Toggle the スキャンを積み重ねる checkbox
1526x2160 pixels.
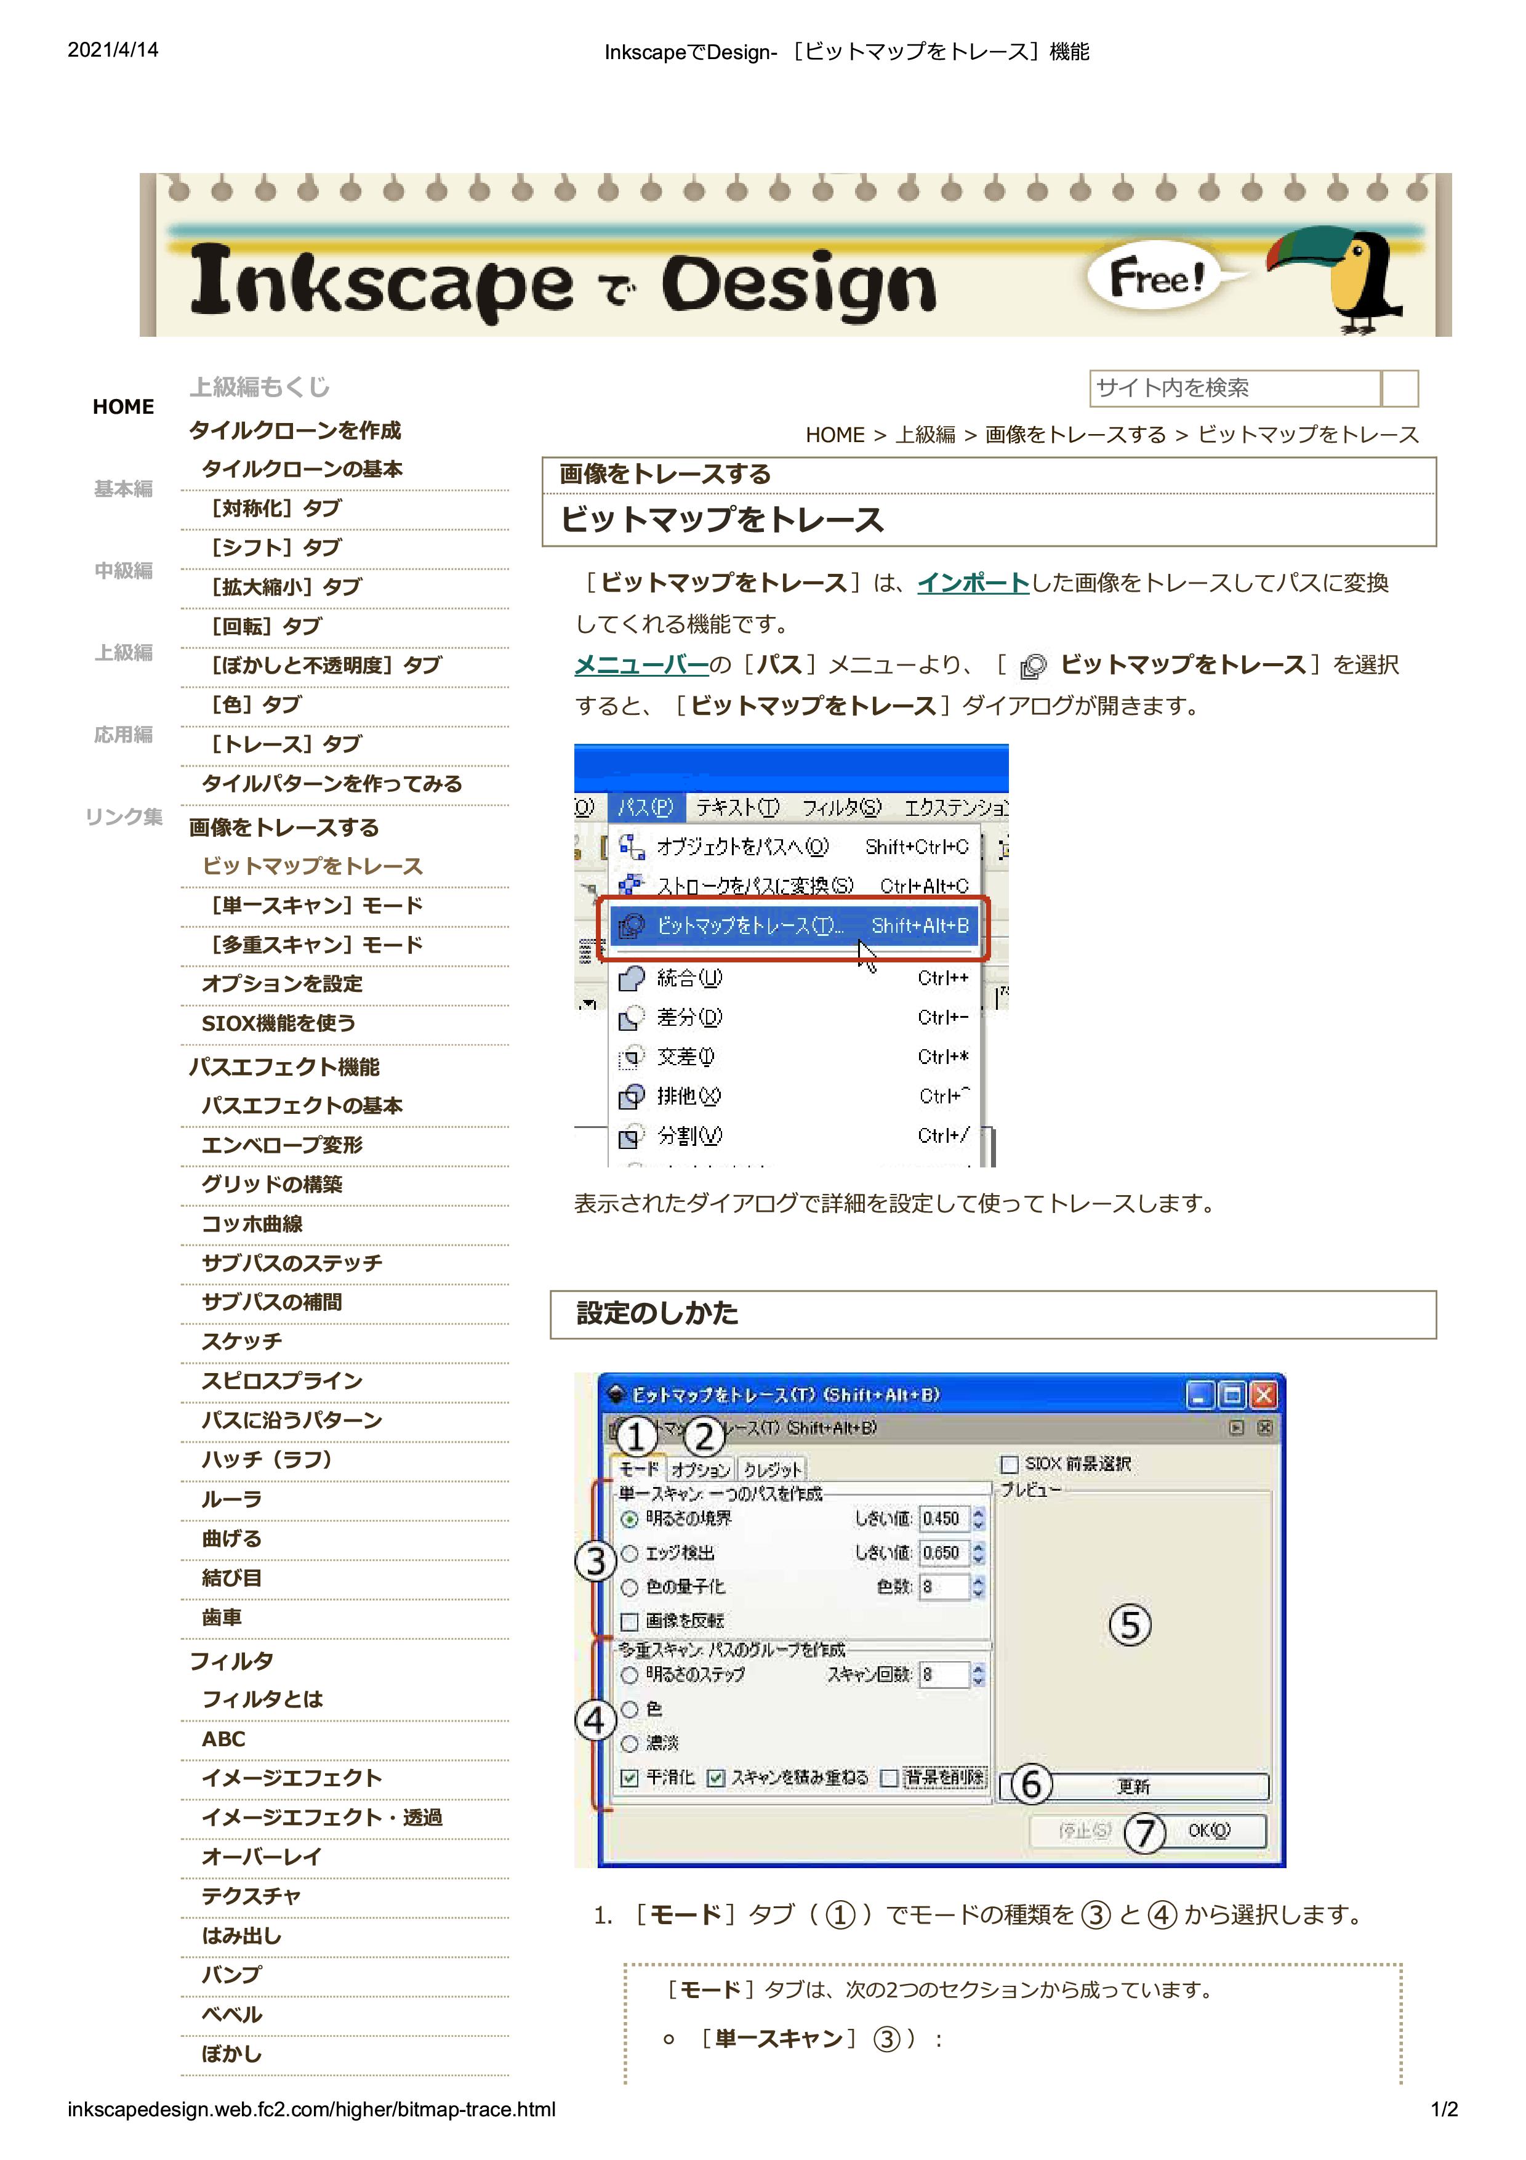[x=715, y=1778]
